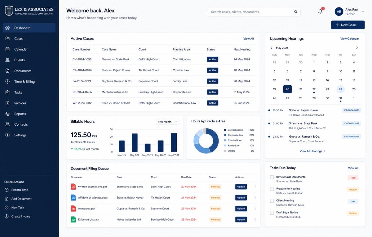
Task: Open more options for Evidence List.xlsx row
Action: tap(255, 220)
